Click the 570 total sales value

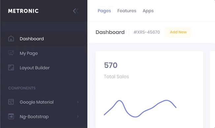coord(111,65)
